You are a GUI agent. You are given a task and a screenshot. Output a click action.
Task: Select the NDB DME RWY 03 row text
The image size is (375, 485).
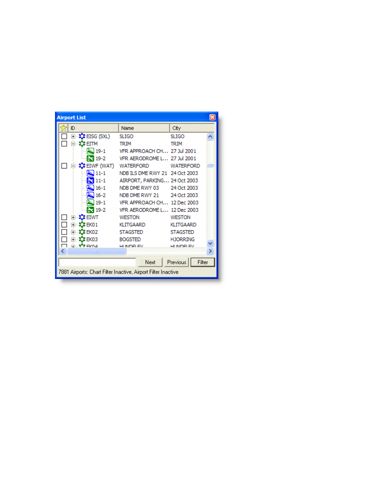pos(139,188)
